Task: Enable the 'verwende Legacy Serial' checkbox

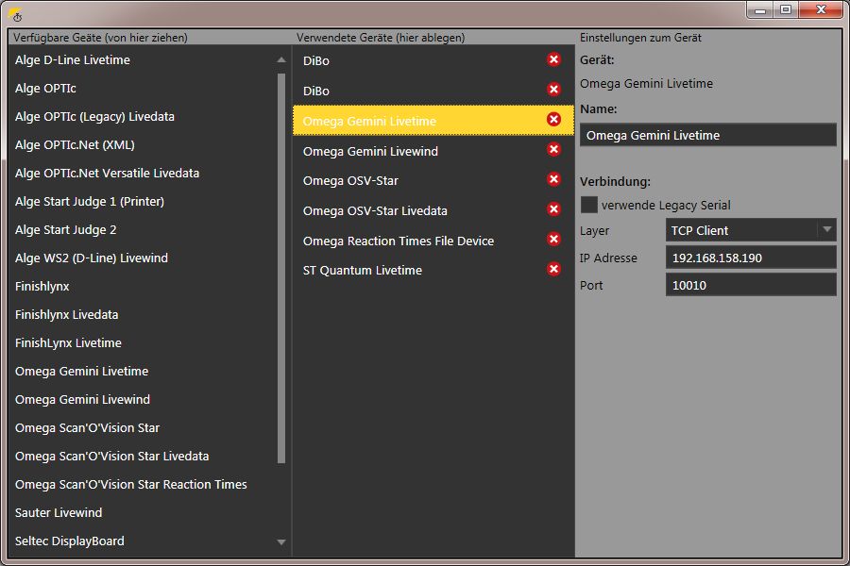Action: click(588, 205)
